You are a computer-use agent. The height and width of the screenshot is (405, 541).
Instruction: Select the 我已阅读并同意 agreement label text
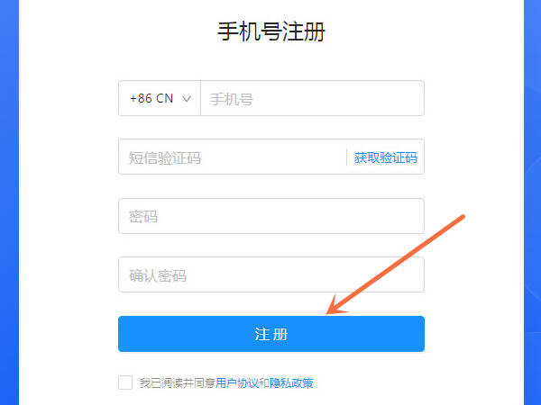[178, 383]
